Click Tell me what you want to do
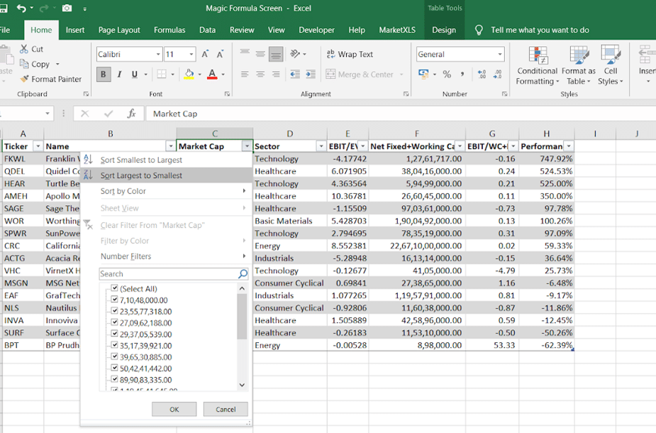The image size is (656, 433). tap(540, 30)
